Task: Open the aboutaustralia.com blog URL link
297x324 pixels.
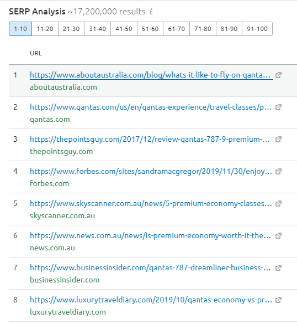Action: [x=151, y=75]
